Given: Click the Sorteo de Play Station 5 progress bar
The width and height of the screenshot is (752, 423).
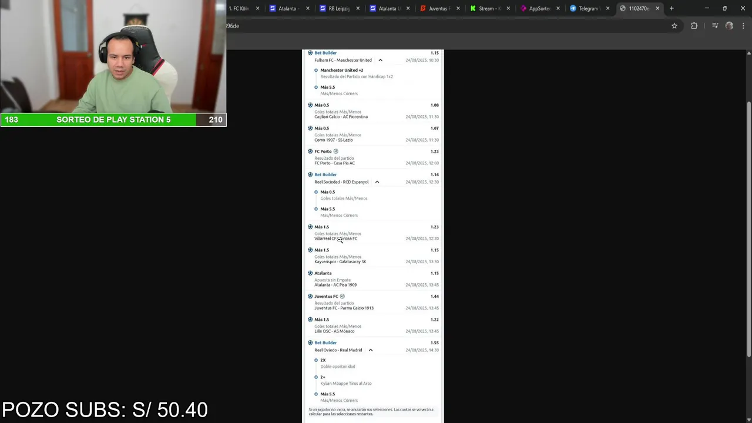Looking at the screenshot, I should pos(113,119).
